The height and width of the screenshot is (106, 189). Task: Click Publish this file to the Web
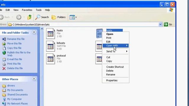coord(19,54)
